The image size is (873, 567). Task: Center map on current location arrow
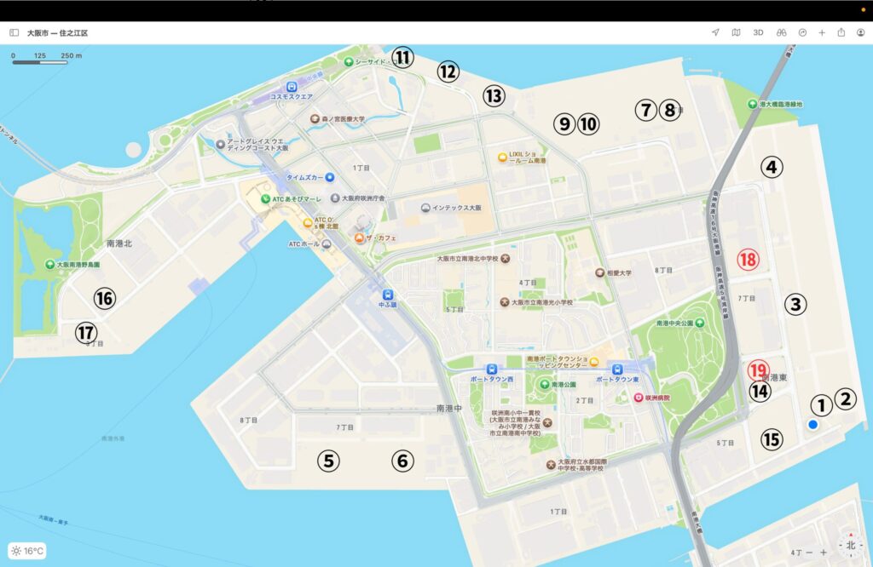pos(715,32)
